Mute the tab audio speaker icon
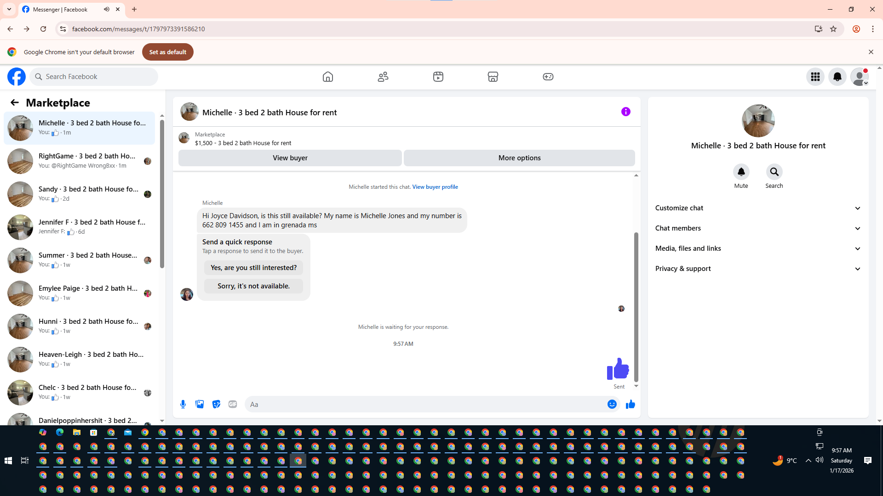 (107, 9)
